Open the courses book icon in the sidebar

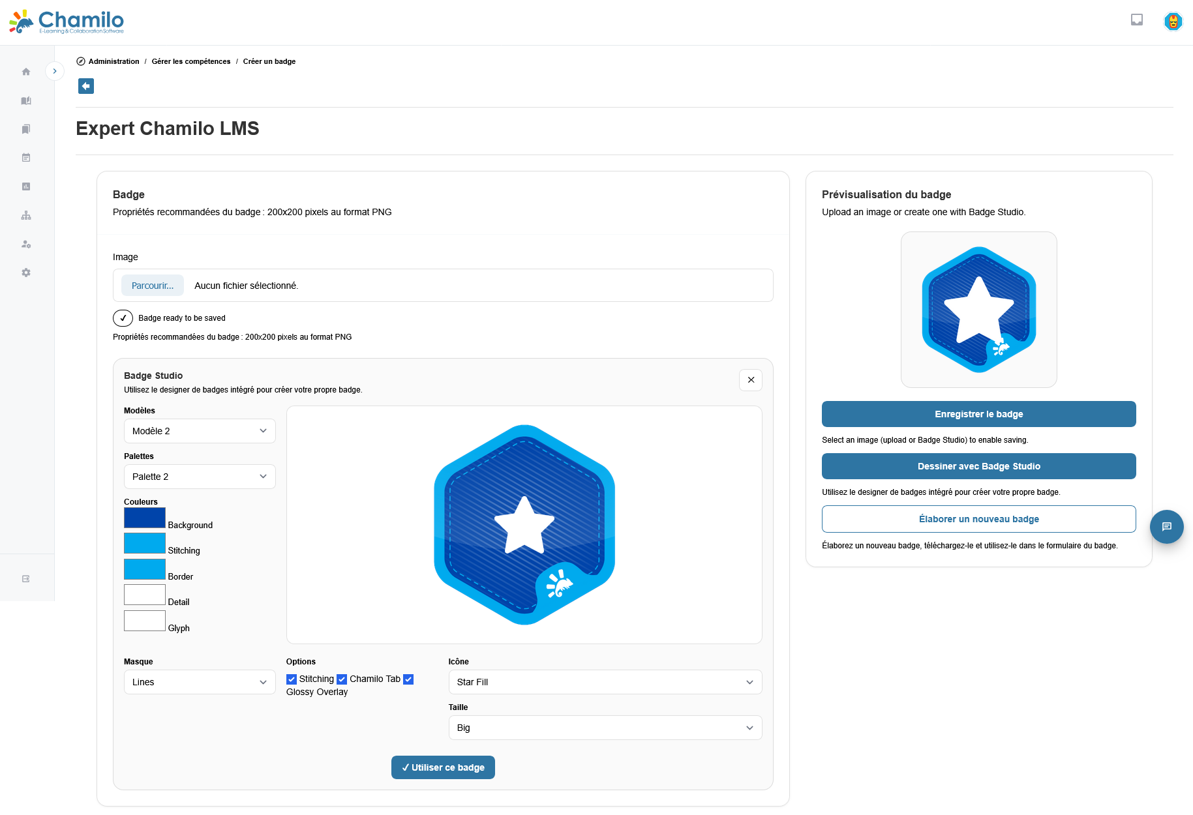click(26, 100)
